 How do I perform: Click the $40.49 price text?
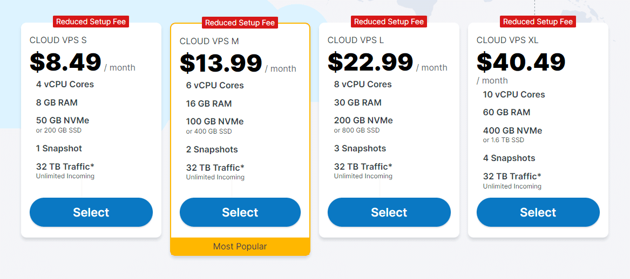(x=521, y=62)
